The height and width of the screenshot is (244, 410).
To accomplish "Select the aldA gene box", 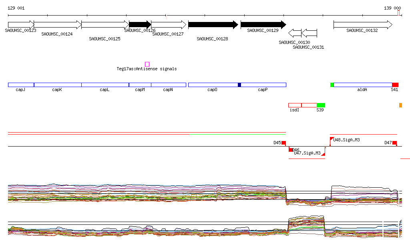I will tap(362, 85).
